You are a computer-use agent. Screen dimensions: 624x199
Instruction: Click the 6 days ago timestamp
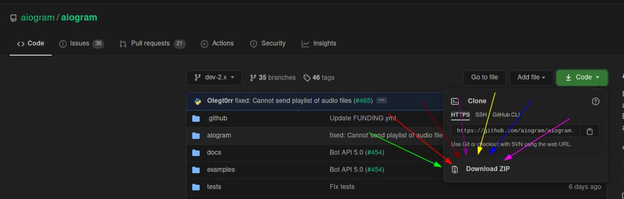[x=585, y=187]
